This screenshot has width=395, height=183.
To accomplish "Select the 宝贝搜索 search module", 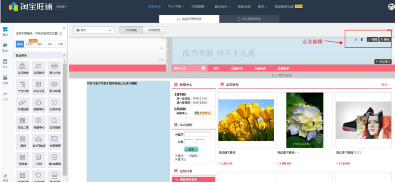I will point(55,123).
